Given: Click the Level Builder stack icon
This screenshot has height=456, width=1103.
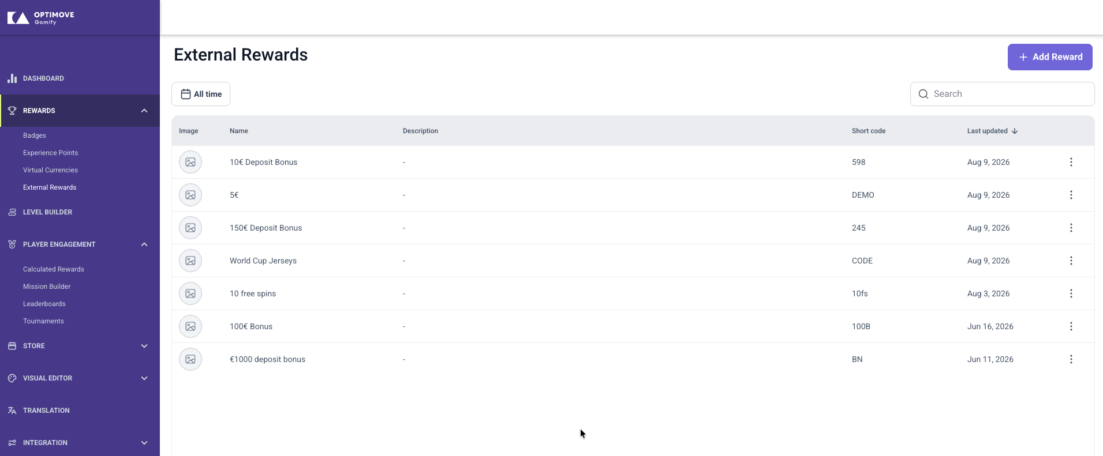Looking at the screenshot, I should 12,212.
